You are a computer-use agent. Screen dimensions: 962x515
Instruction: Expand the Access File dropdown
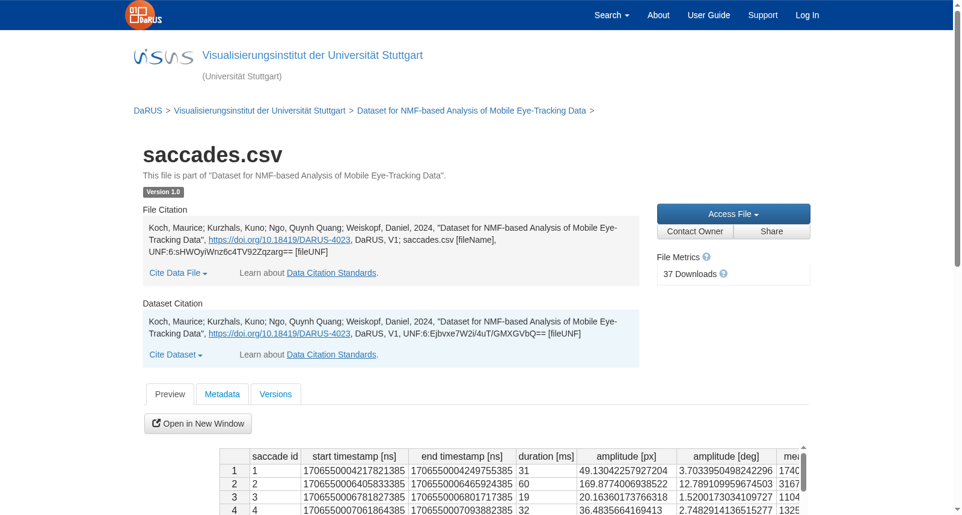pyautogui.click(x=733, y=214)
